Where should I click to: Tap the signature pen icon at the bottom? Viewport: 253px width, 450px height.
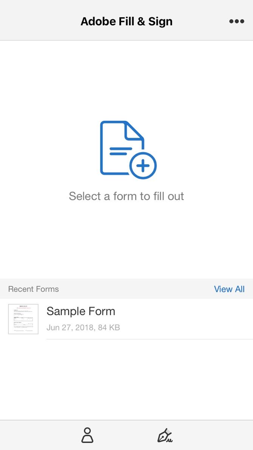coord(165,435)
